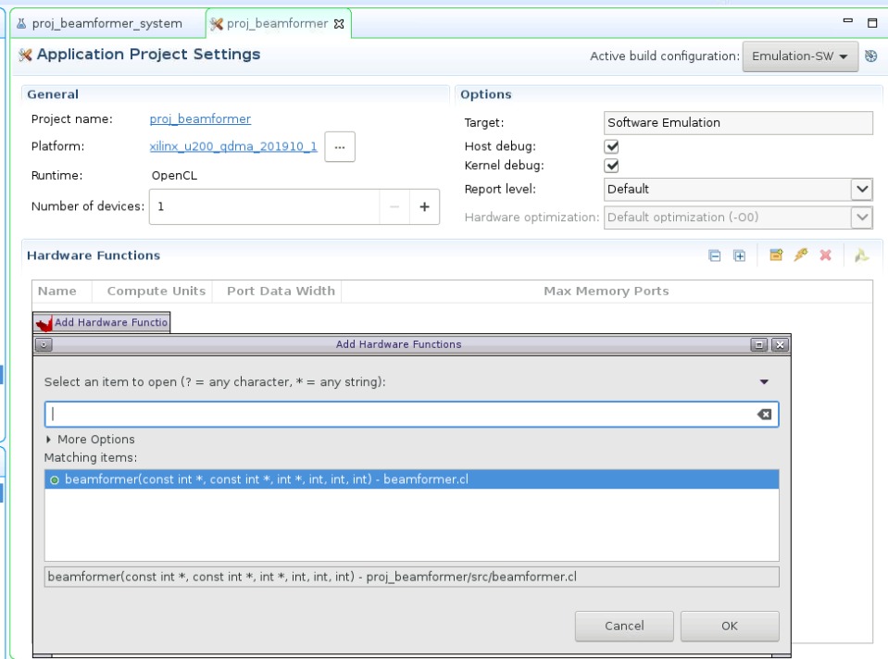This screenshot has height=659, width=888.
Task: Open the Hardware optimization dropdown
Action: (x=861, y=218)
